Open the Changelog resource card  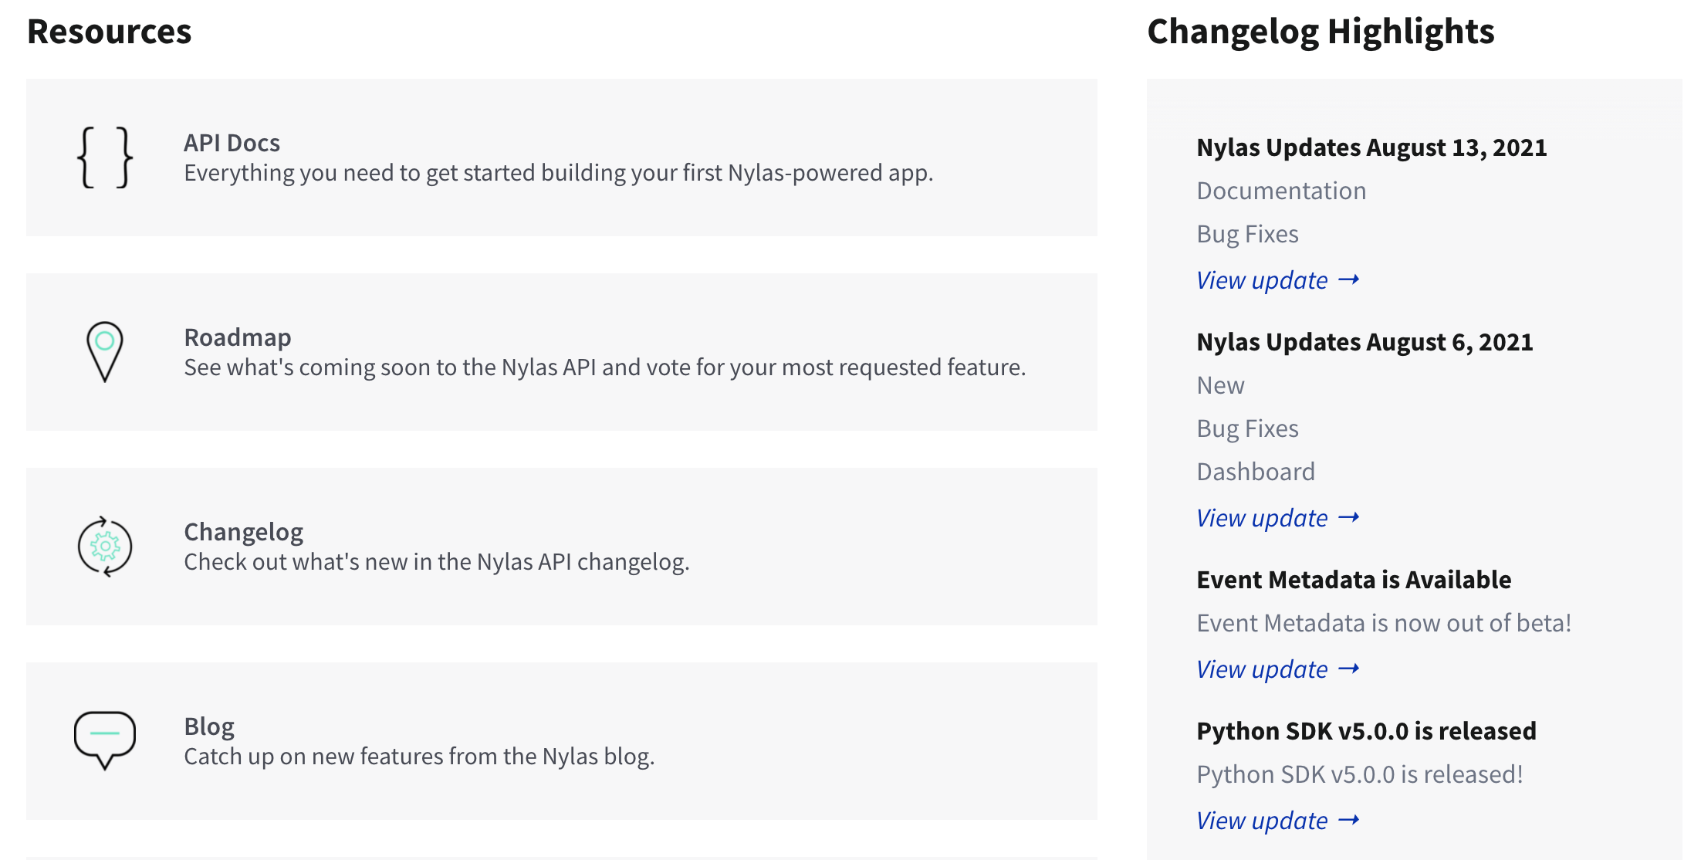pos(561,547)
